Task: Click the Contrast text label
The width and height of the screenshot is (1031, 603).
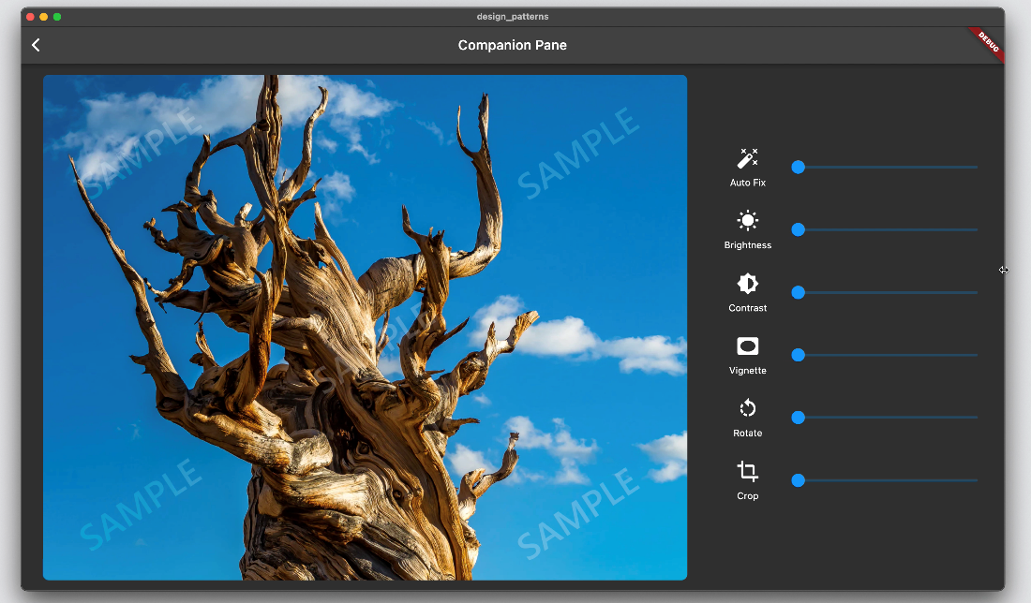Action: coord(747,308)
